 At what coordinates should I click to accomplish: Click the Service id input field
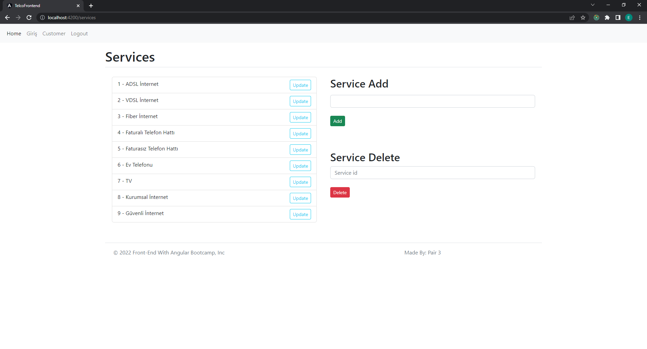pyautogui.click(x=432, y=172)
